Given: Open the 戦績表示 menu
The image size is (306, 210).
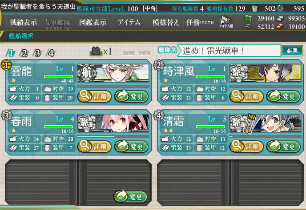Looking at the screenshot, I should (24, 22).
